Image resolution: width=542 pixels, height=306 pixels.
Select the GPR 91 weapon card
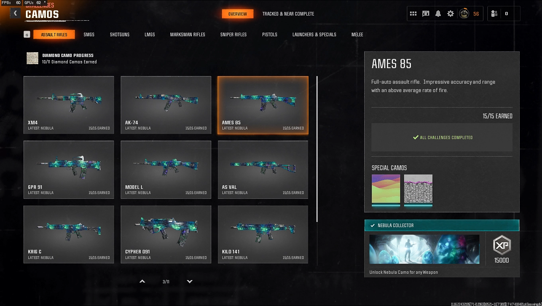pos(69,170)
